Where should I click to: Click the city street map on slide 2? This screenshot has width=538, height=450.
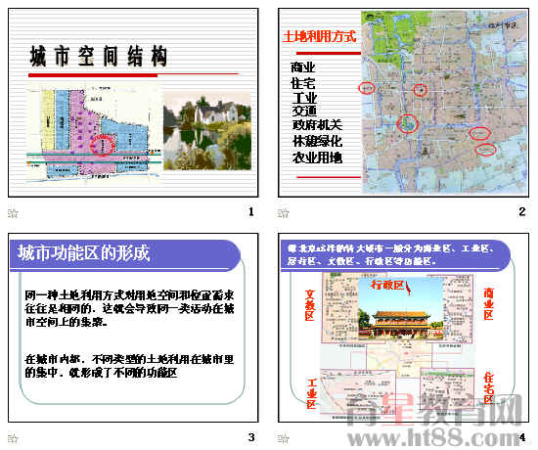(444, 102)
